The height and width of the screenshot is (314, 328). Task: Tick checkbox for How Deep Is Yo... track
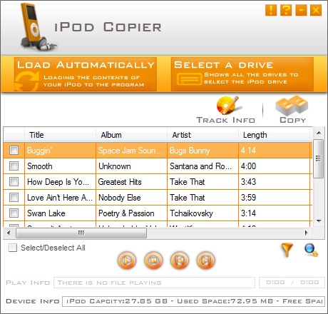pos(14,182)
